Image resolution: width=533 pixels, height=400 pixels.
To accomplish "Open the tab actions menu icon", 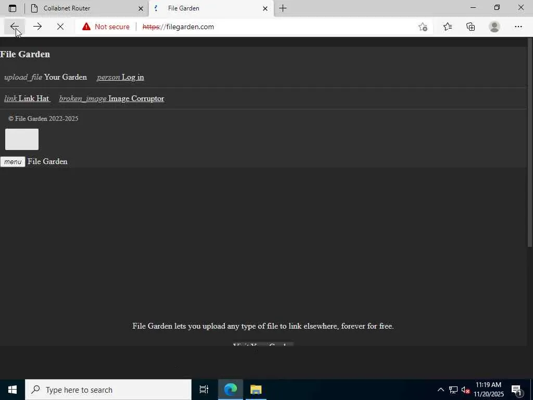I will pyautogui.click(x=12, y=8).
